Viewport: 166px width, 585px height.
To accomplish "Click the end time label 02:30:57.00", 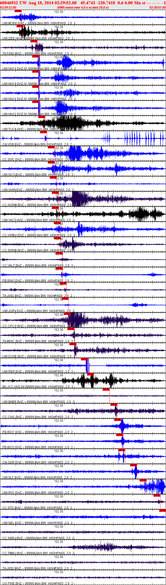I will (x=158, y=8).
